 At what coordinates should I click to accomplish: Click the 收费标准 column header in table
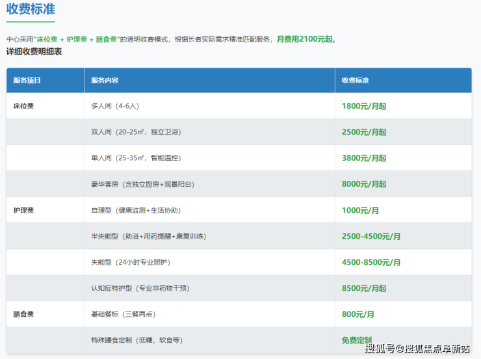pyautogui.click(x=356, y=81)
